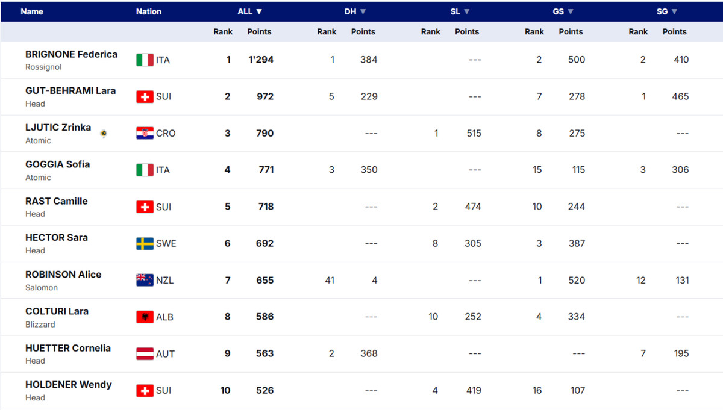
Task: Click small badge icon beside Ljutic Zrinka
Action: (x=104, y=134)
